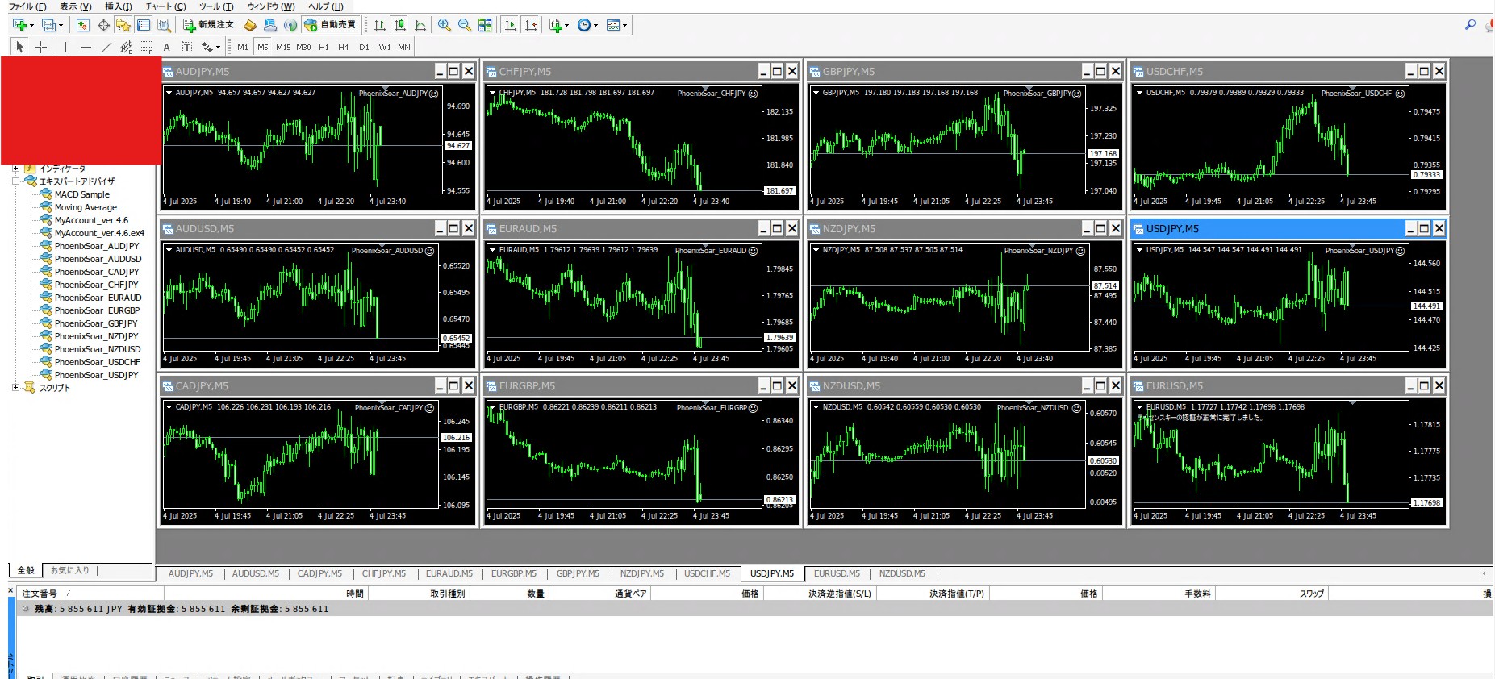Image resolution: width=1495 pixels, height=679 pixels.
Task: Open the Strategy Tester icon
Action: coord(164,25)
